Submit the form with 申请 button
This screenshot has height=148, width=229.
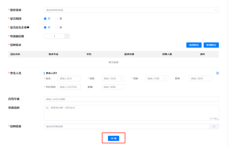tap(114, 139)
